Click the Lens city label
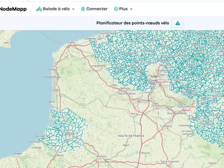Viewport: 224px width, 168px height. [138, 99]
